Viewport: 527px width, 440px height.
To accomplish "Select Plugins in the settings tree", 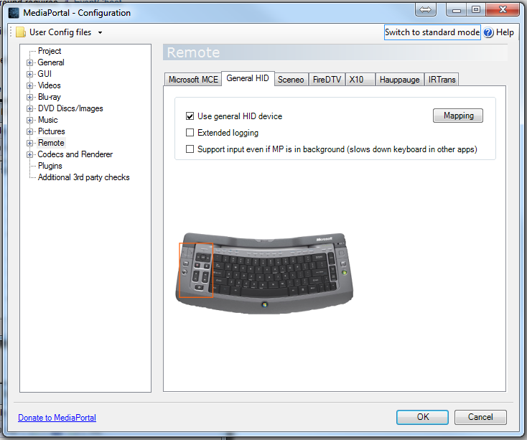I will (50, 166).
